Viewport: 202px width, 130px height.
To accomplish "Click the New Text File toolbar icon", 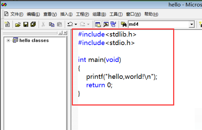I will [x=7, y=24].
